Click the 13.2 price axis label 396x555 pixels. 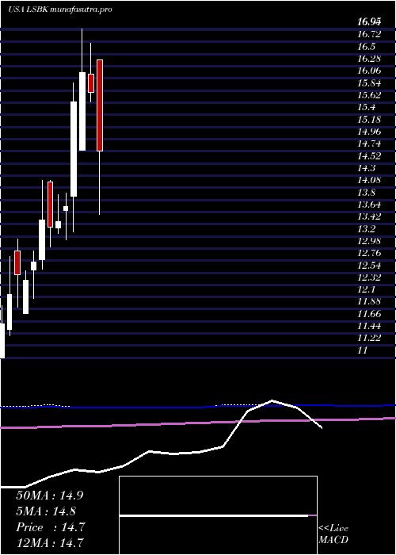(366, 228)
